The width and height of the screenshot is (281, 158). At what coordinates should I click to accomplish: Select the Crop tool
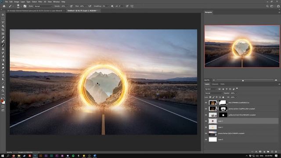click(x=3, y=30)
